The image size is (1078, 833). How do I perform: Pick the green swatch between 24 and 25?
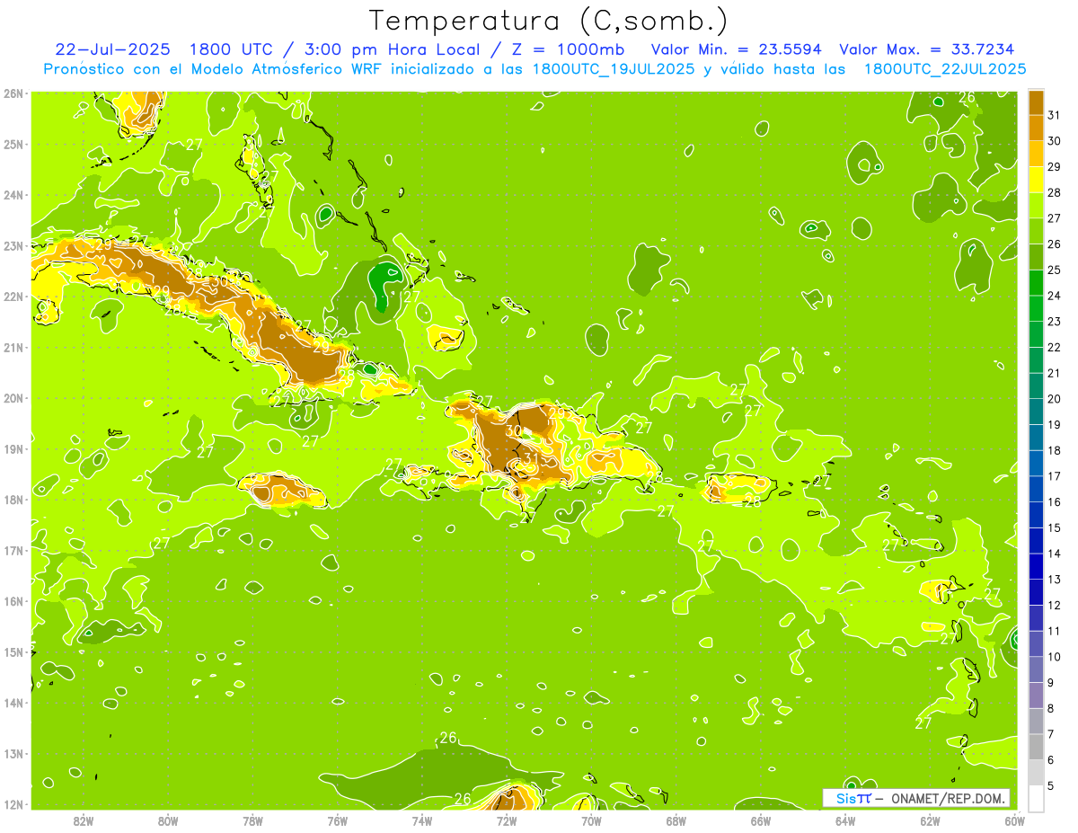pyautogui.click(x=1037, y=282)
